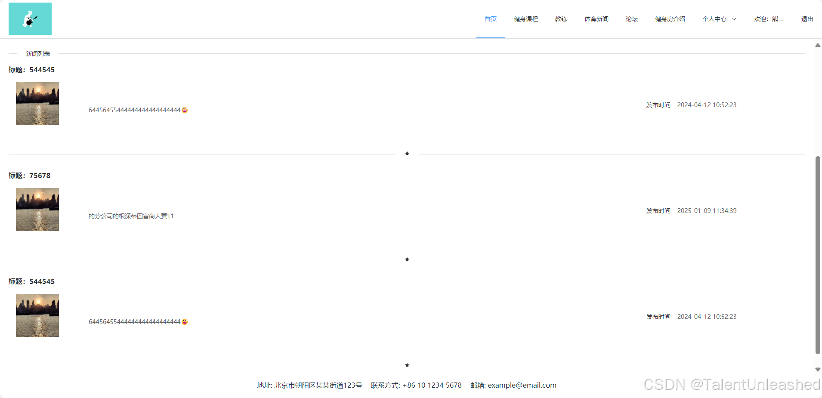This screenshot has height=398, width=822.
Task: Click the text 的分公司的根深蒂固富商大贾11
Action: tap(131, 216)
